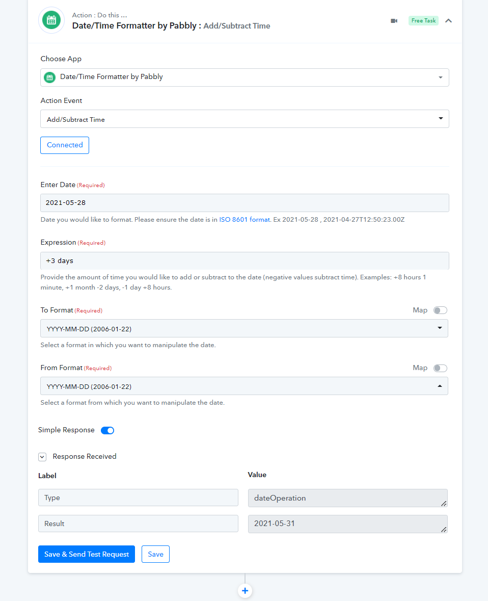Viewport: 488px width, 601px height.
Task: Expand the To Format date dropdown
Action: point(244,328)
